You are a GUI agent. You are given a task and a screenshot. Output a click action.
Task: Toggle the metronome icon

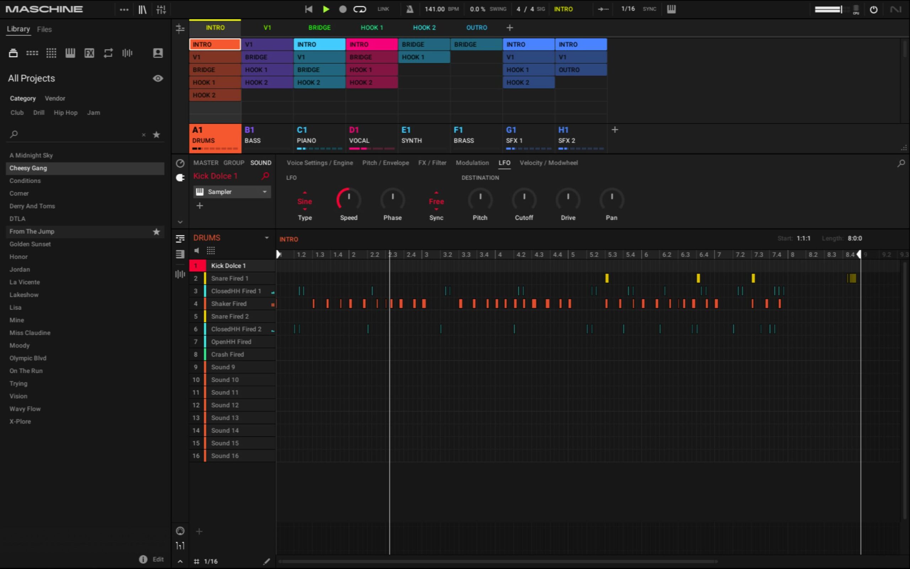coord(410,9)
